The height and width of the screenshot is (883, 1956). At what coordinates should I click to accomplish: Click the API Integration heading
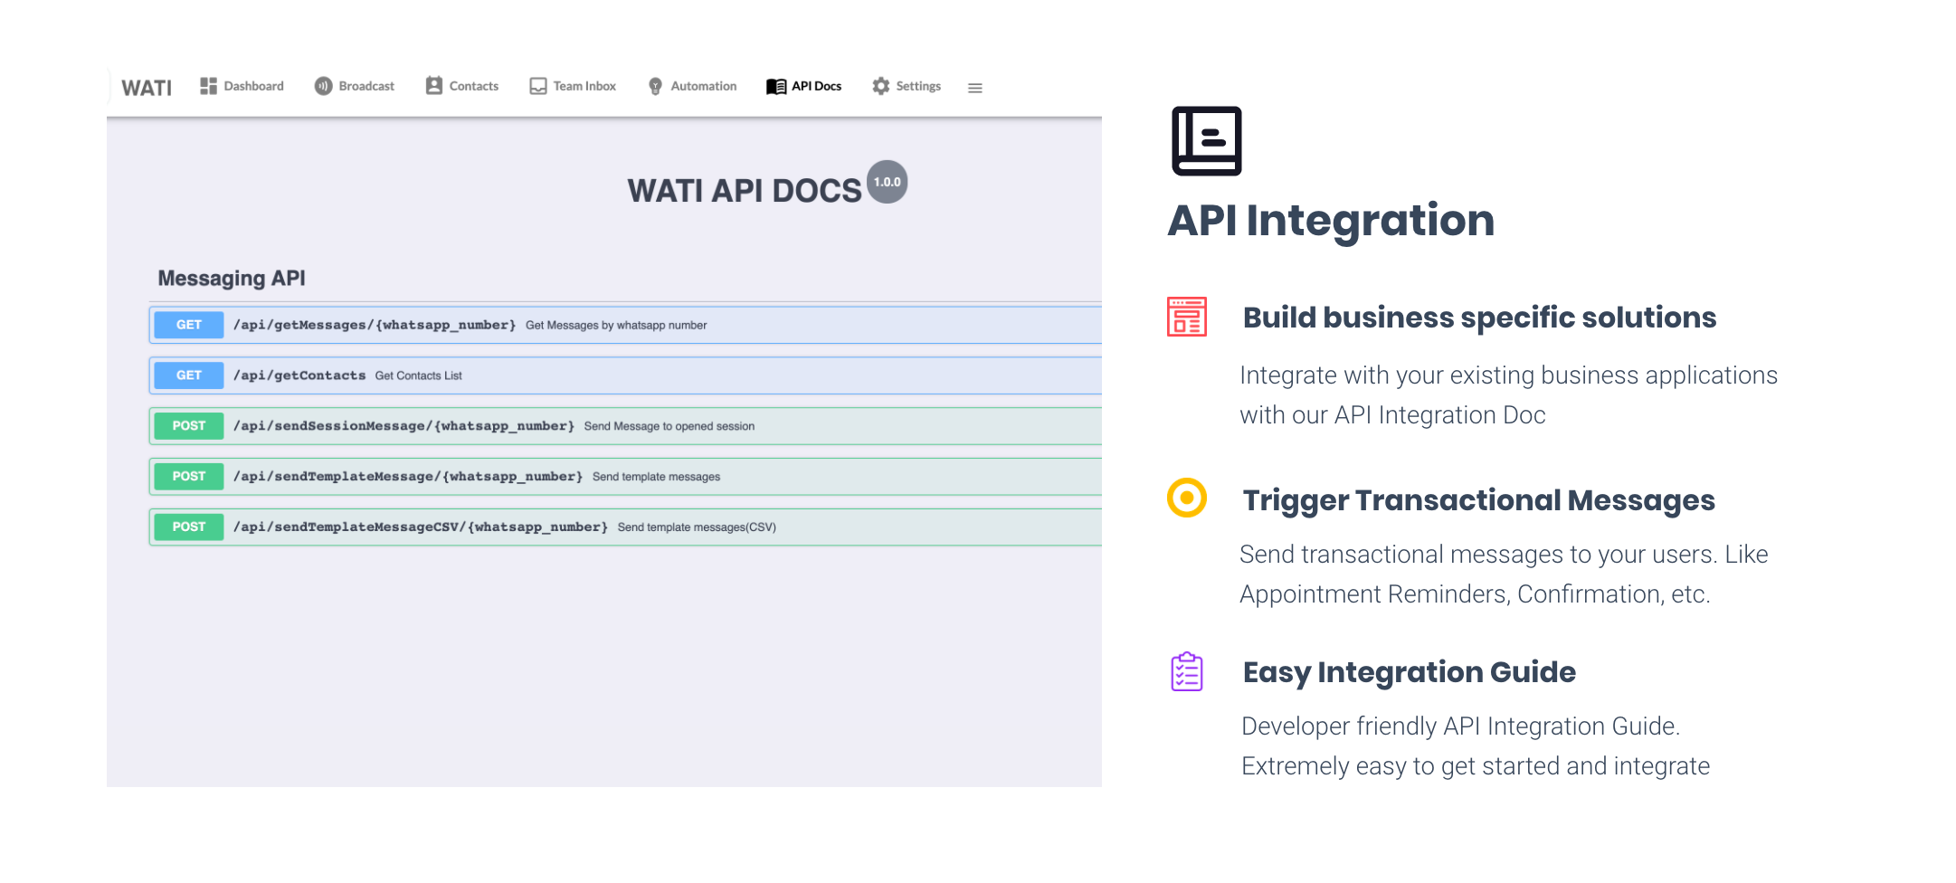point(1331,221)
